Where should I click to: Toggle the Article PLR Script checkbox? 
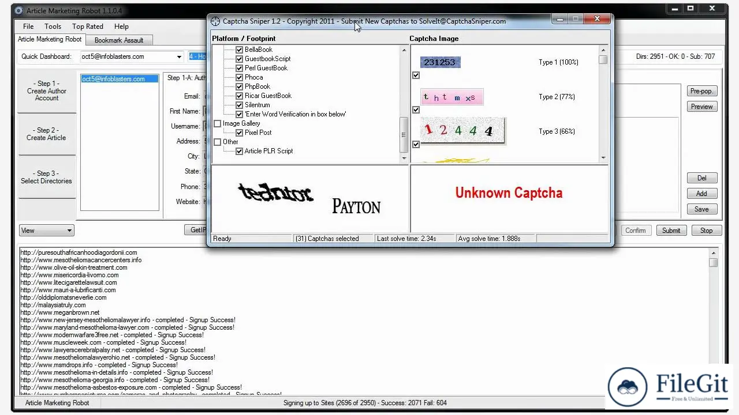pos(239,151)
